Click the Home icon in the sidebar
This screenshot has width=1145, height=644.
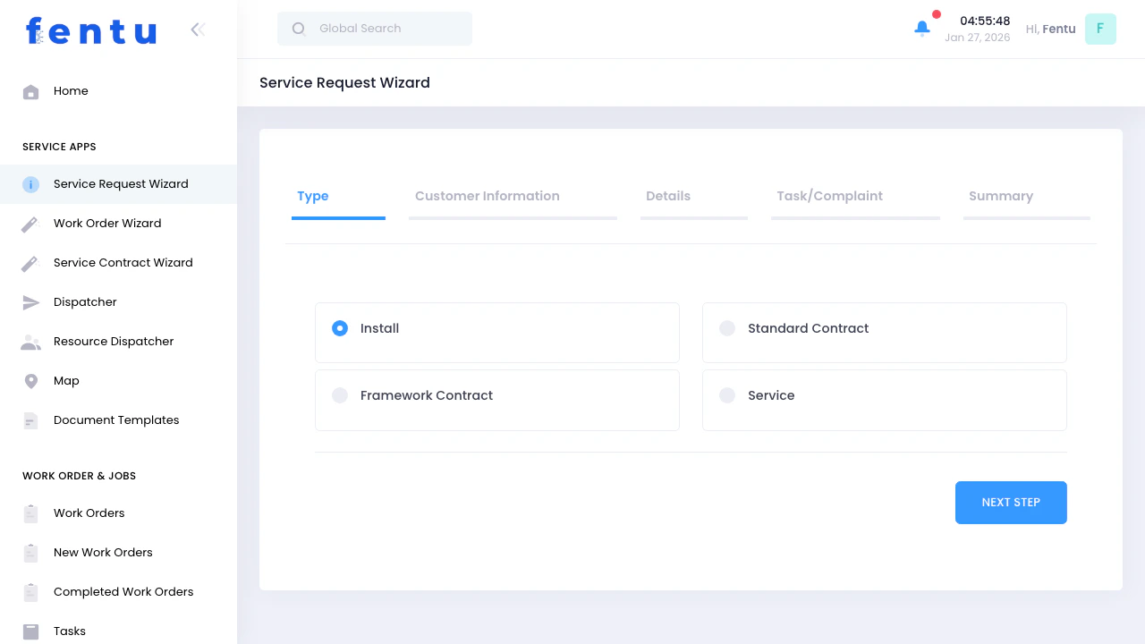tap(30, 90)
